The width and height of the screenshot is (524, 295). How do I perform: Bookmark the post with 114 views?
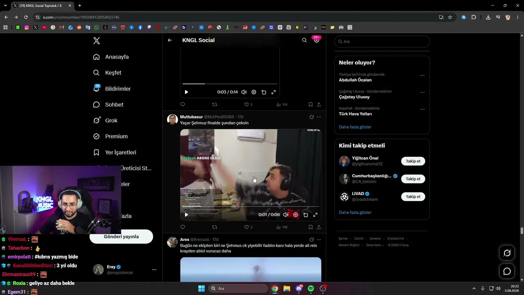tap(311, 104)
